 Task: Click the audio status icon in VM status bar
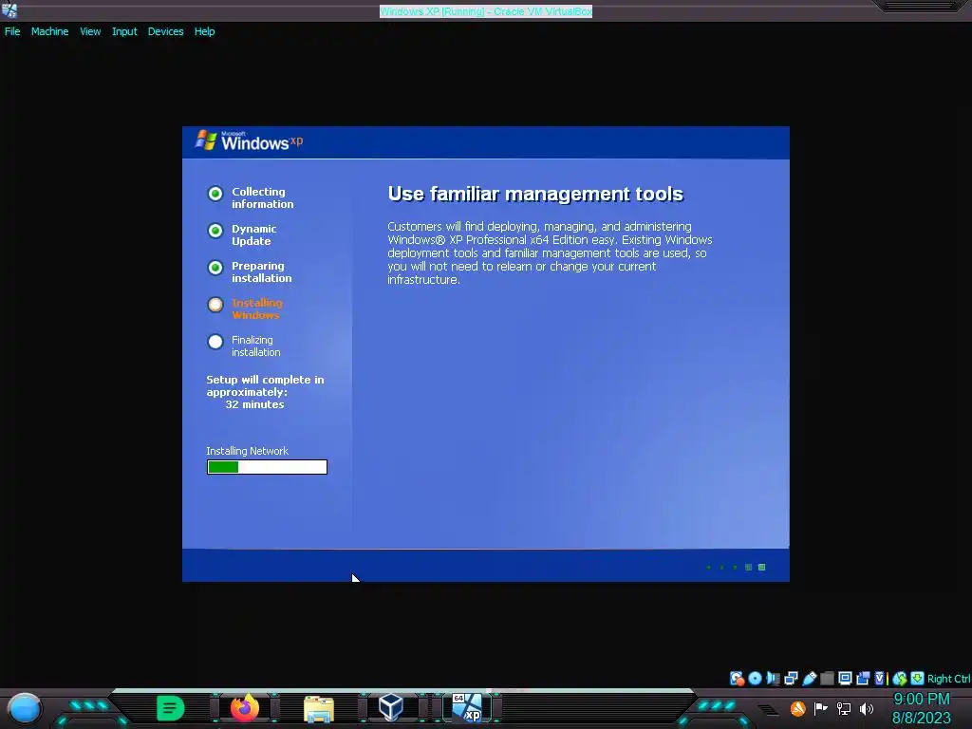773,678
